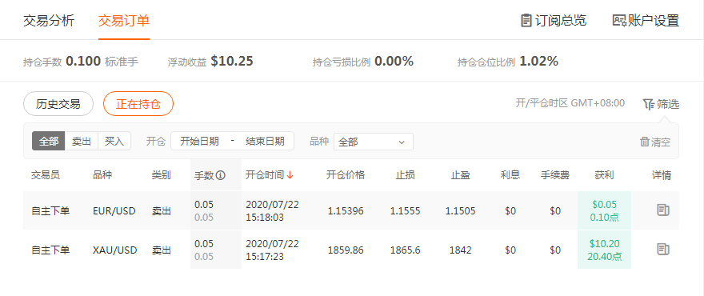Click the 获利 column header
Viewport: 704px width, 296px height.
tap(604, 175)
